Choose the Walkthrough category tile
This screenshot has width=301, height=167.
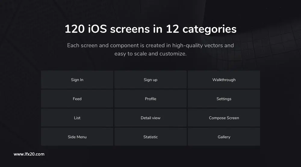tap(224, 80)
